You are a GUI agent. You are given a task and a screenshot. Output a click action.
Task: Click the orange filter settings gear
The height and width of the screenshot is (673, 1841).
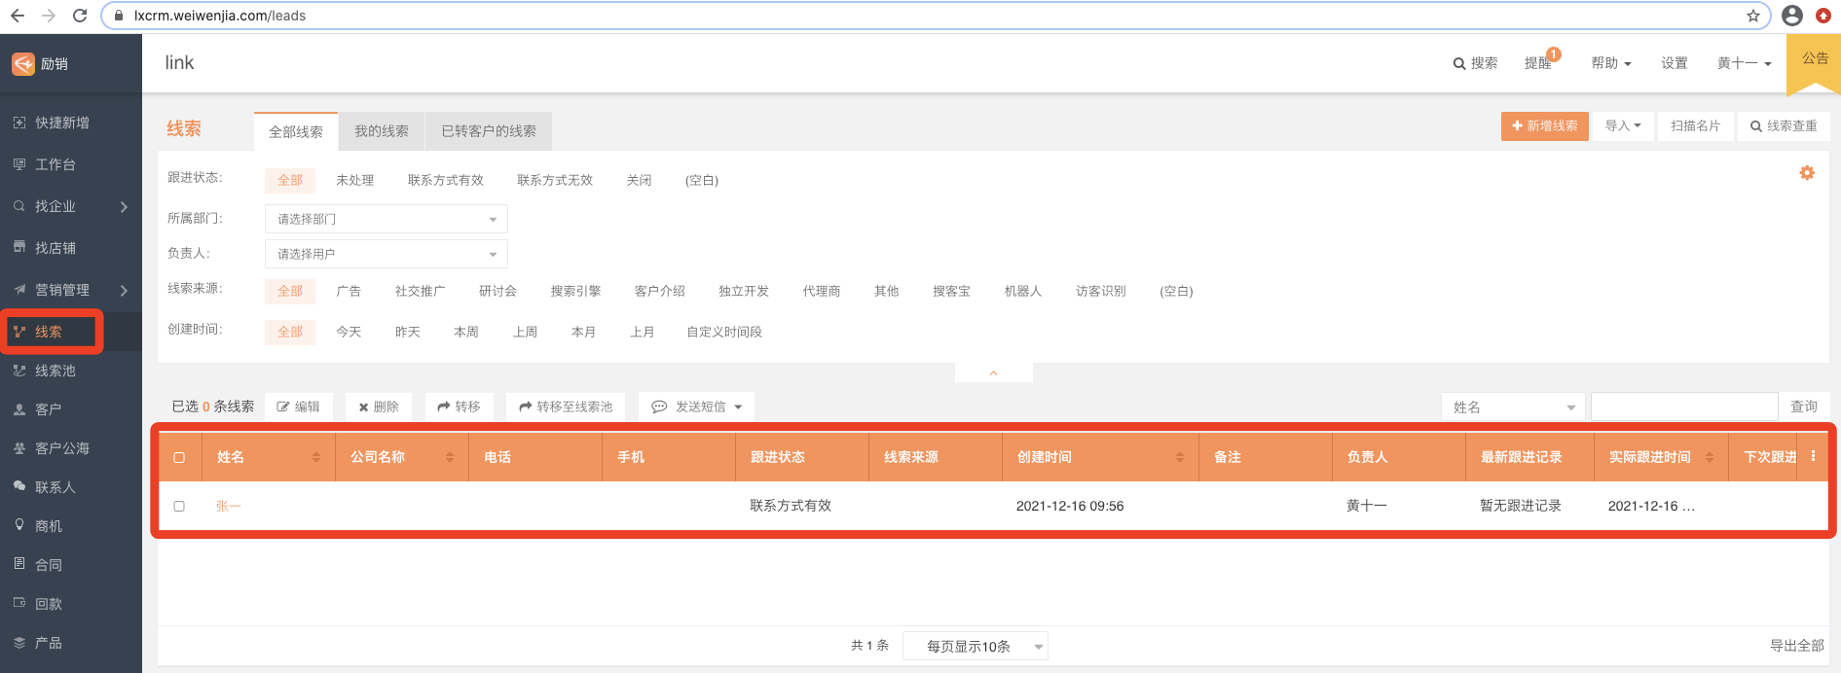pos(1807,173)
